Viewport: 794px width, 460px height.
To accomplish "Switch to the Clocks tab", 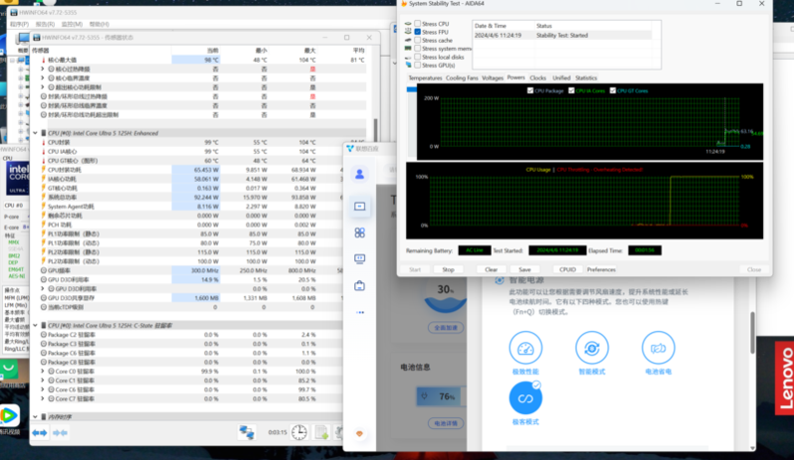I will click(x=537, y=77).
